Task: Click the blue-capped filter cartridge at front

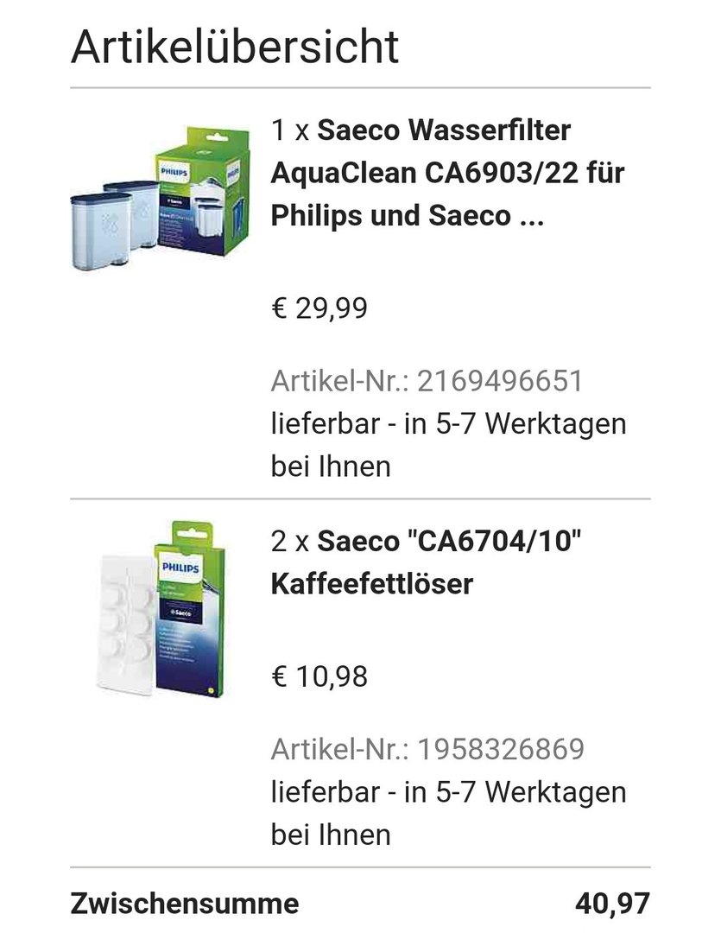Action: [x=100, y=231]
